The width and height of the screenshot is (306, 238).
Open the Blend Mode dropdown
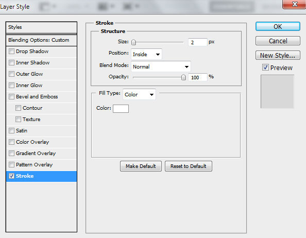[x=161, y=66]
